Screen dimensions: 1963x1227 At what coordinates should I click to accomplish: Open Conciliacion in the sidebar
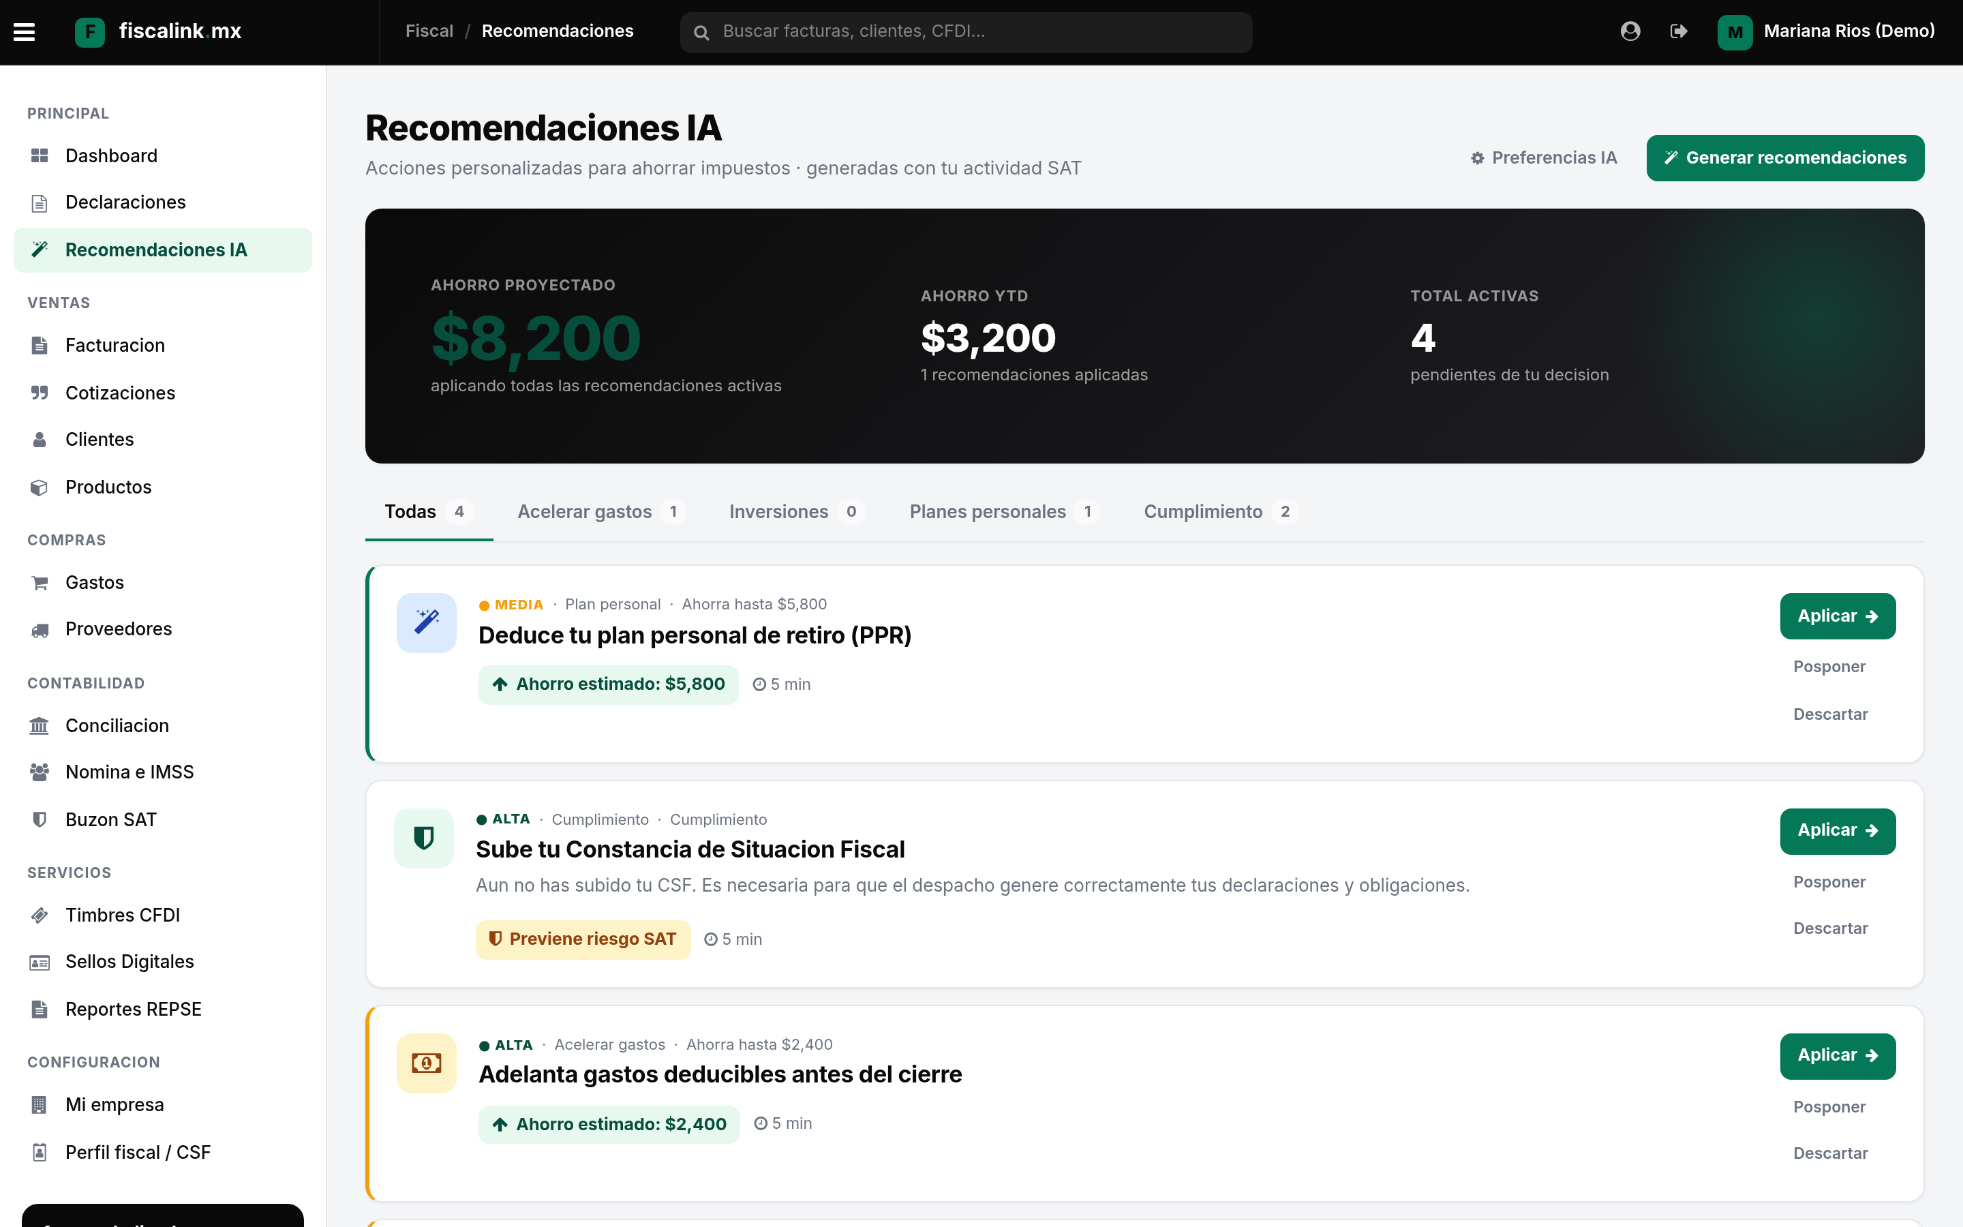point(163,725)
